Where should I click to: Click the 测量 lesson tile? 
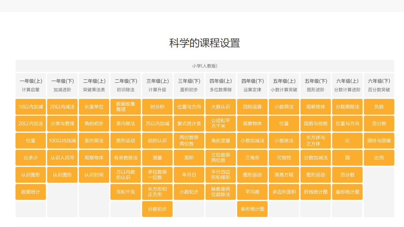157,158
